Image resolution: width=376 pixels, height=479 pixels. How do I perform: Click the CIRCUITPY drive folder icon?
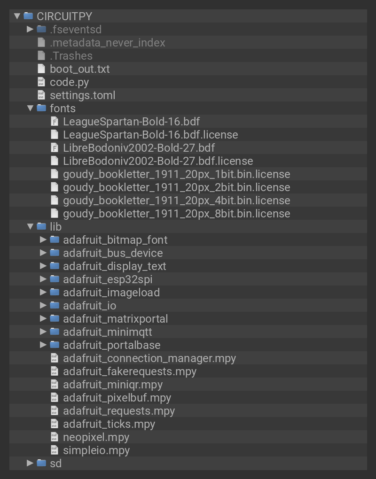point(28,16)
